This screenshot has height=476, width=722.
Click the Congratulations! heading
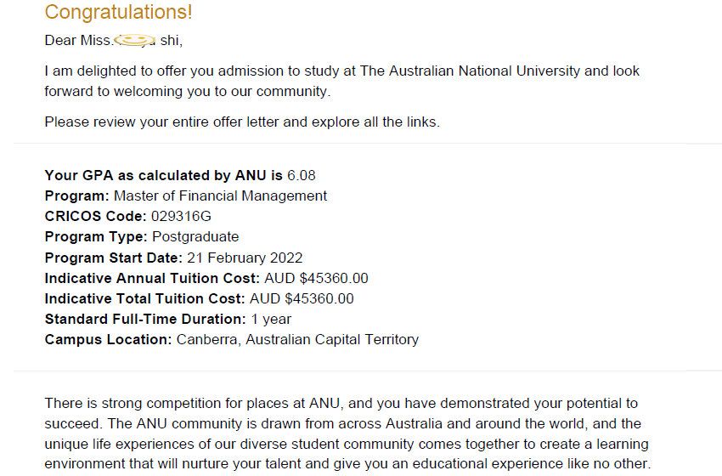coord(118,12)
